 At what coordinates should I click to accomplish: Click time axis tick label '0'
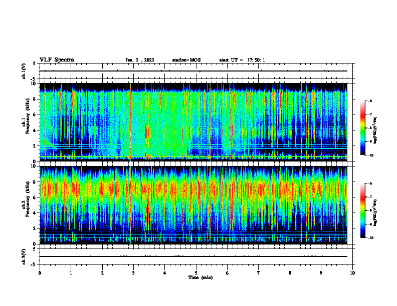coord(40,273)
